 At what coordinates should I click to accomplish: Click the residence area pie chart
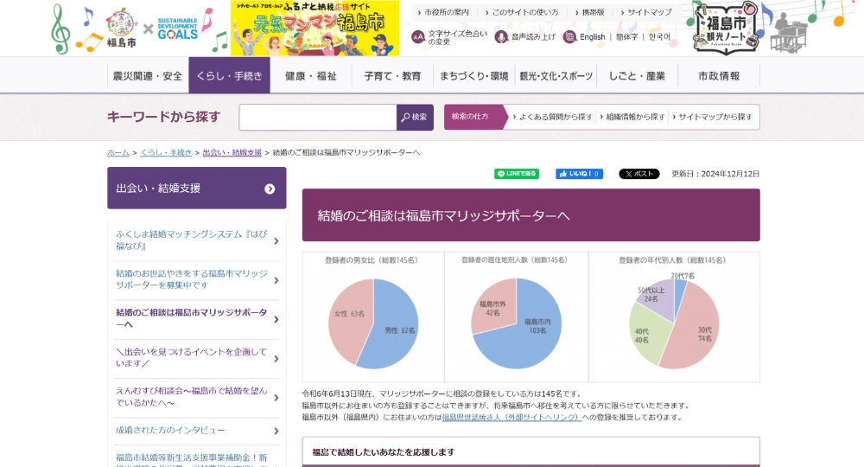click(517, 323)
